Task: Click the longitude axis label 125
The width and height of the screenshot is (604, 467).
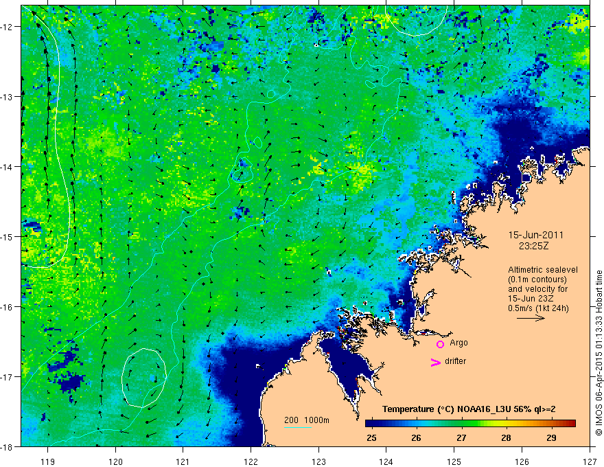Action: coord(454,462)
